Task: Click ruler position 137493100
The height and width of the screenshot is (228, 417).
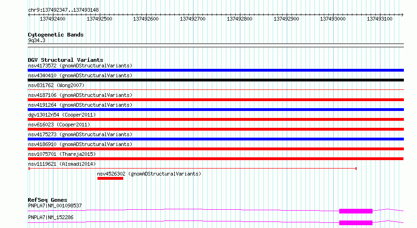Action: pyautogui.click(x=380, y=19)
